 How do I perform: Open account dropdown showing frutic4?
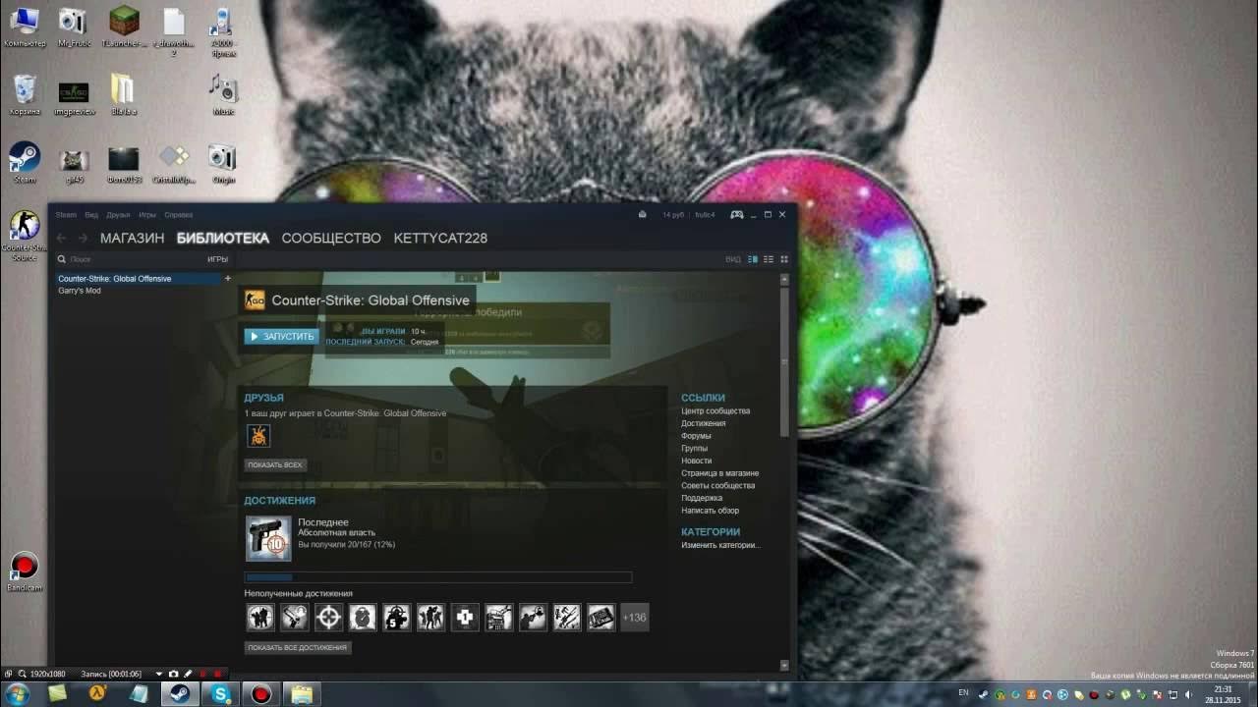point(705,214)
